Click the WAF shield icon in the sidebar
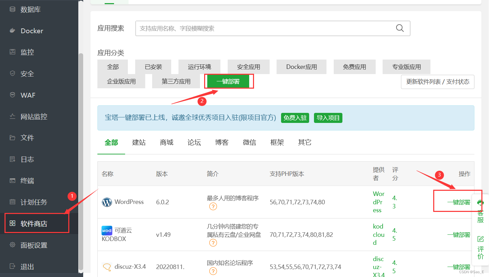This screenshot has height=277, width=489. [12, 95]
